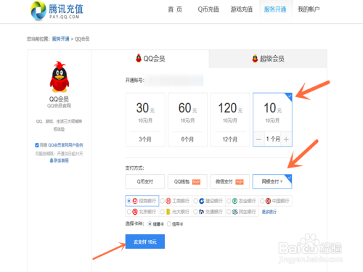363x272 pixels.
Task: Select the 120元 12个月 plan
Action: [230, 120]
